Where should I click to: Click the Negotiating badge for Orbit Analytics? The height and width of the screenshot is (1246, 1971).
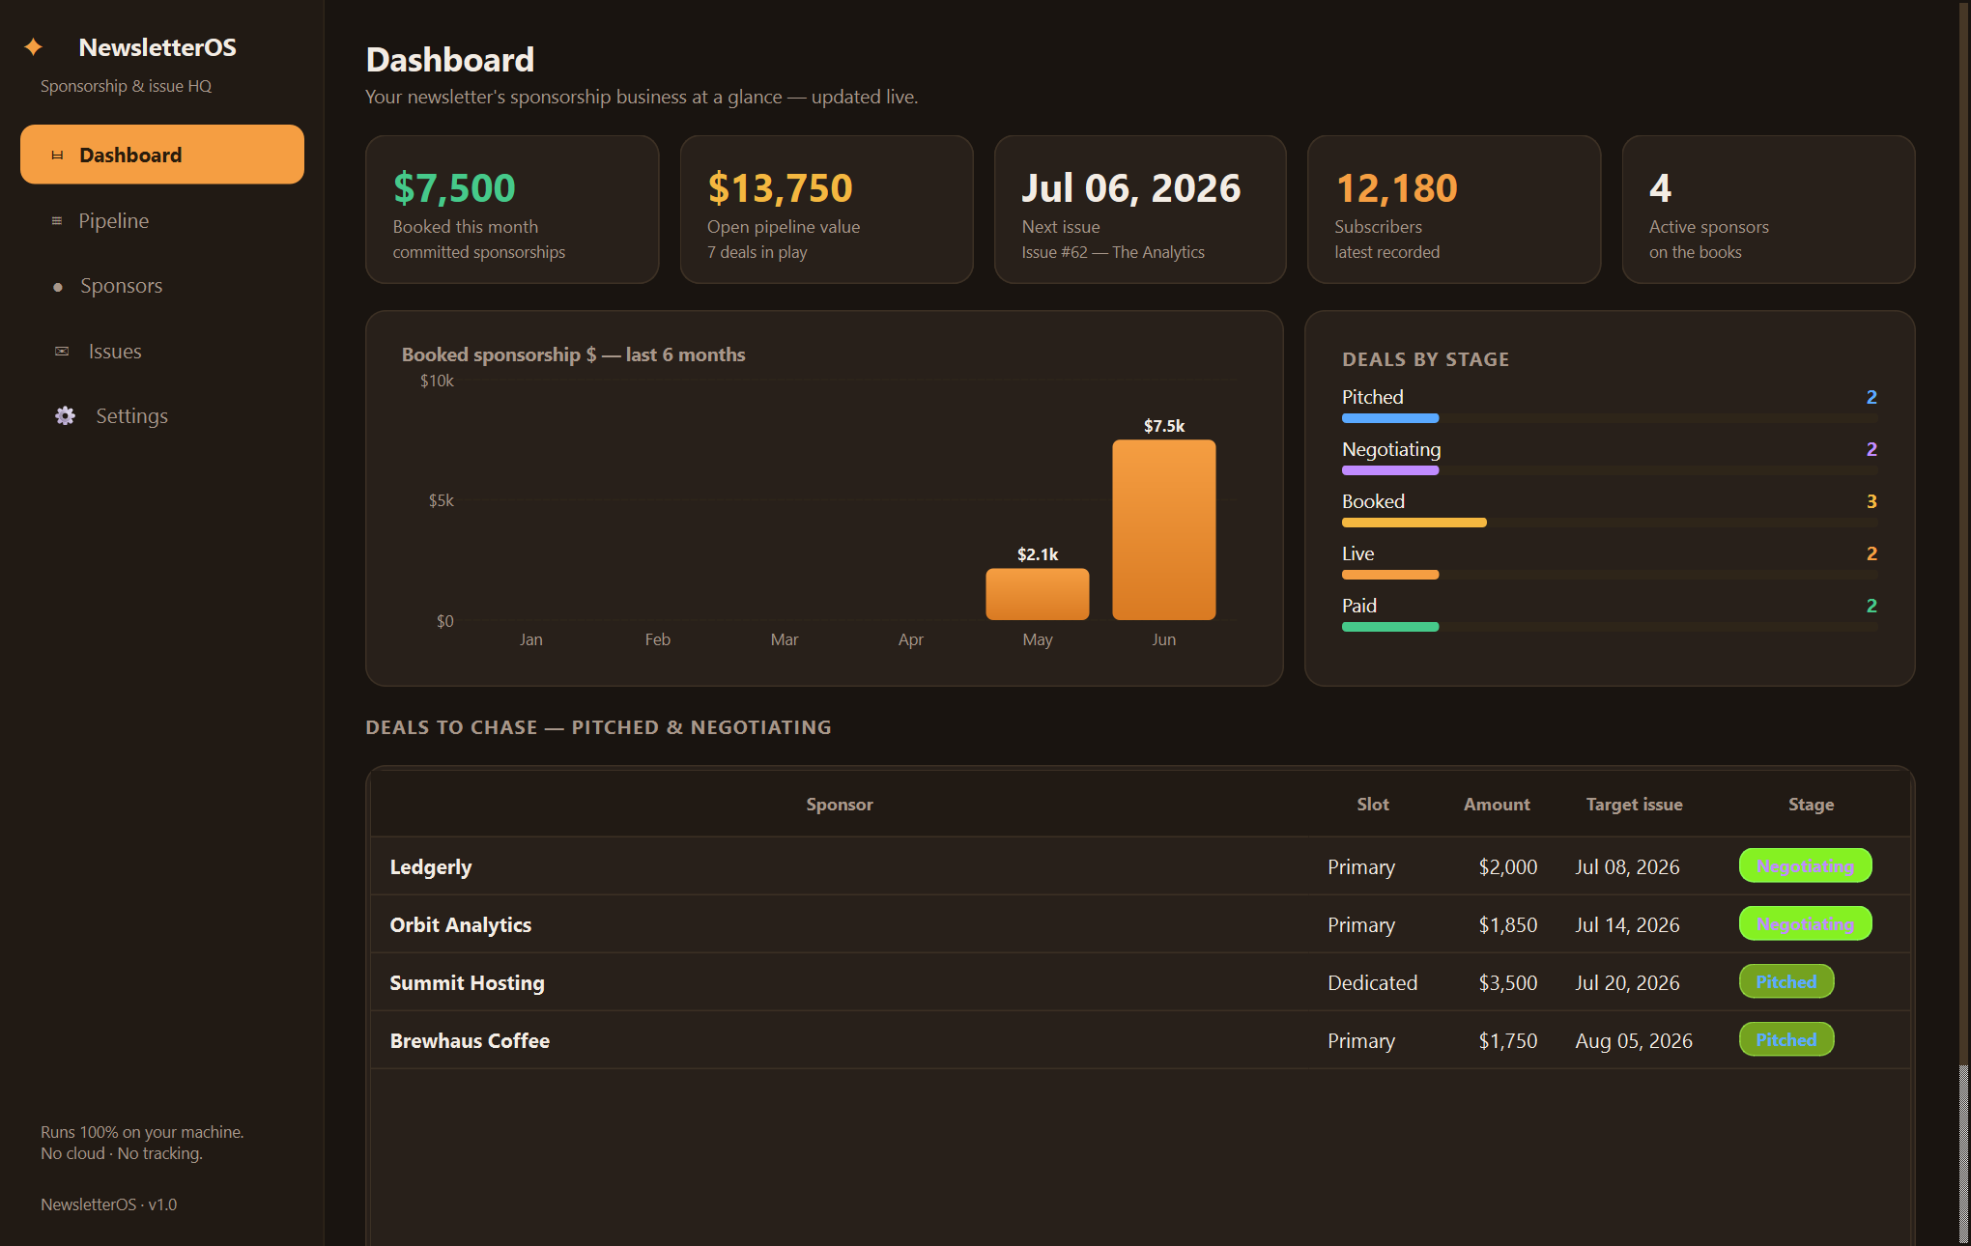[x=1805, y=924]
